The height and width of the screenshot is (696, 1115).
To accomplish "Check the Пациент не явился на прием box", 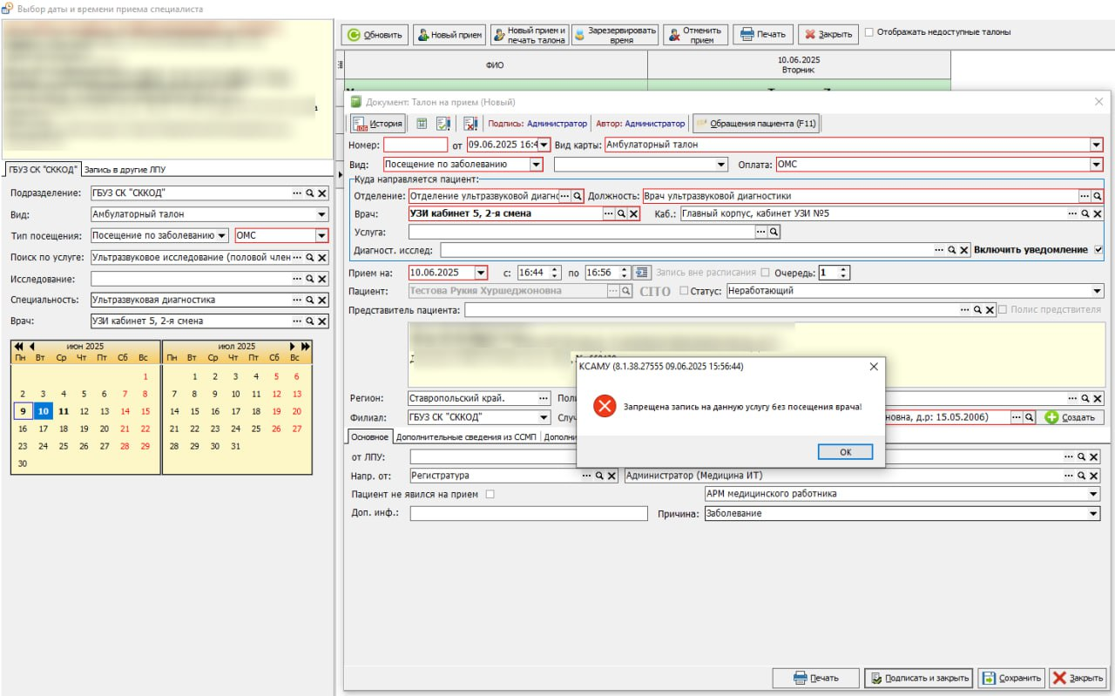I will (x=490, y=494).
